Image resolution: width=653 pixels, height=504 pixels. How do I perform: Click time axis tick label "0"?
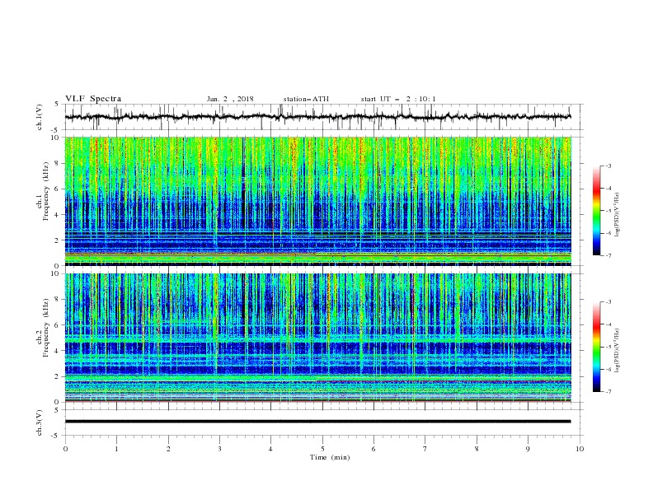click(x=65, y=449)
